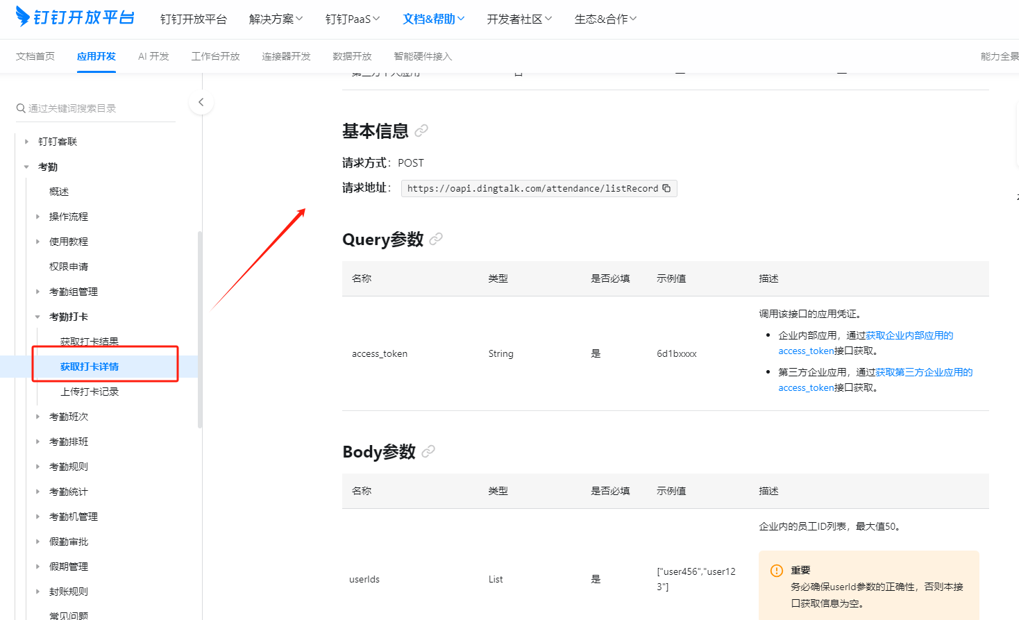Collapse the 考勤打卡 tree section
Image resolution: width=1019 pixels, height=620 pixels.
pyautogui.click(x=37, y=317)
